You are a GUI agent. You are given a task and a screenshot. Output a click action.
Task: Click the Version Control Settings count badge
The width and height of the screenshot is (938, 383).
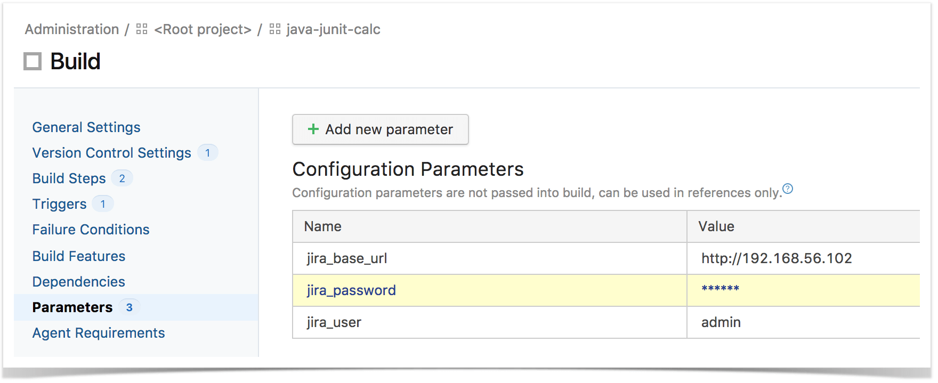pos(208,153)
